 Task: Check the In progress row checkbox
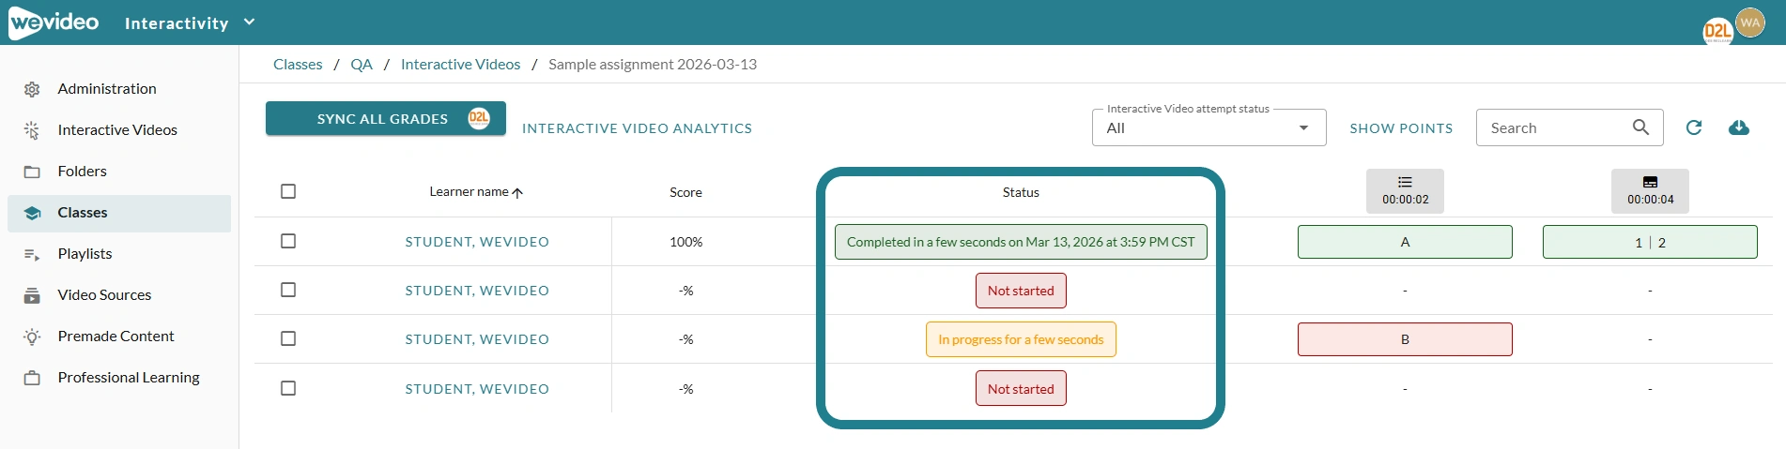click(288, 338)
